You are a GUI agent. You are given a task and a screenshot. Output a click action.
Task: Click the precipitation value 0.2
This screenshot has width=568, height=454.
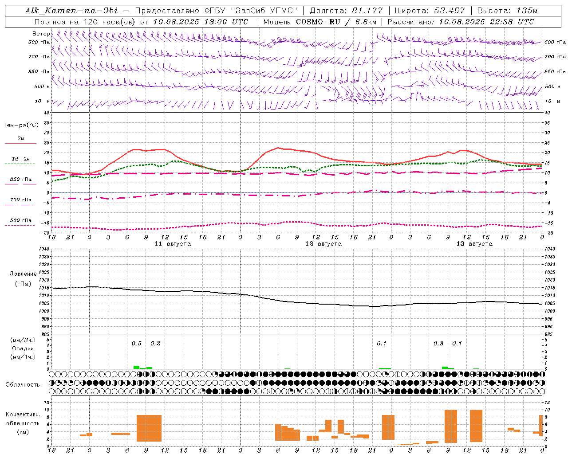tap(155, 343)
